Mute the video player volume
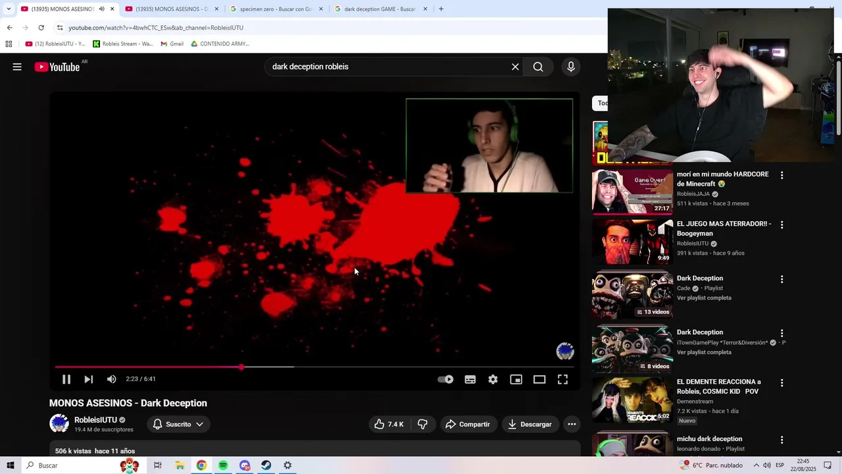The width and height of the screenshot is (842, 474). click(112, 379)
